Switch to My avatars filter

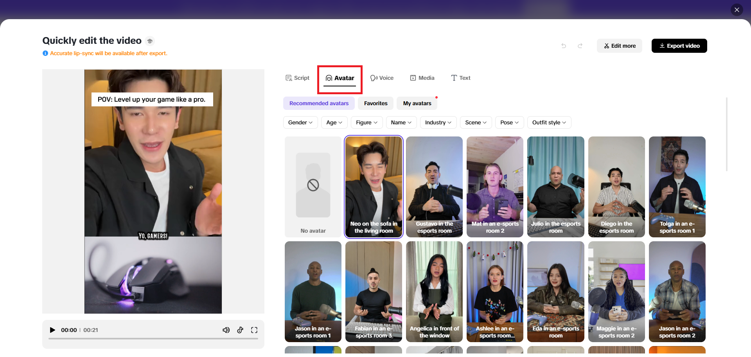[x=417, y=103]
